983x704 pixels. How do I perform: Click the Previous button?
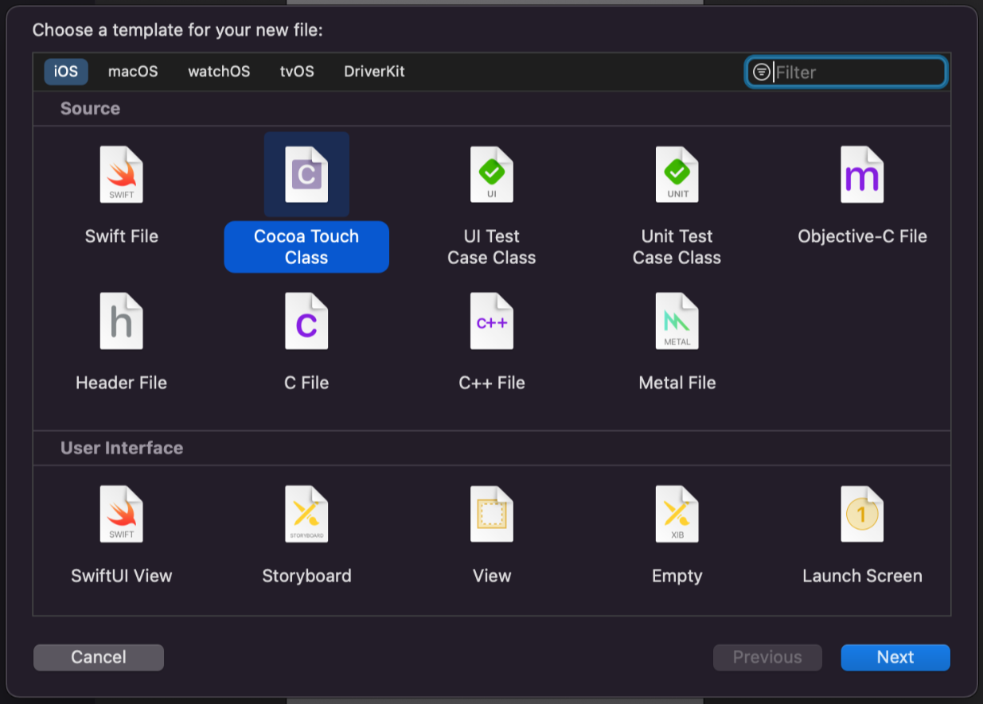click(x=767, y=657)
